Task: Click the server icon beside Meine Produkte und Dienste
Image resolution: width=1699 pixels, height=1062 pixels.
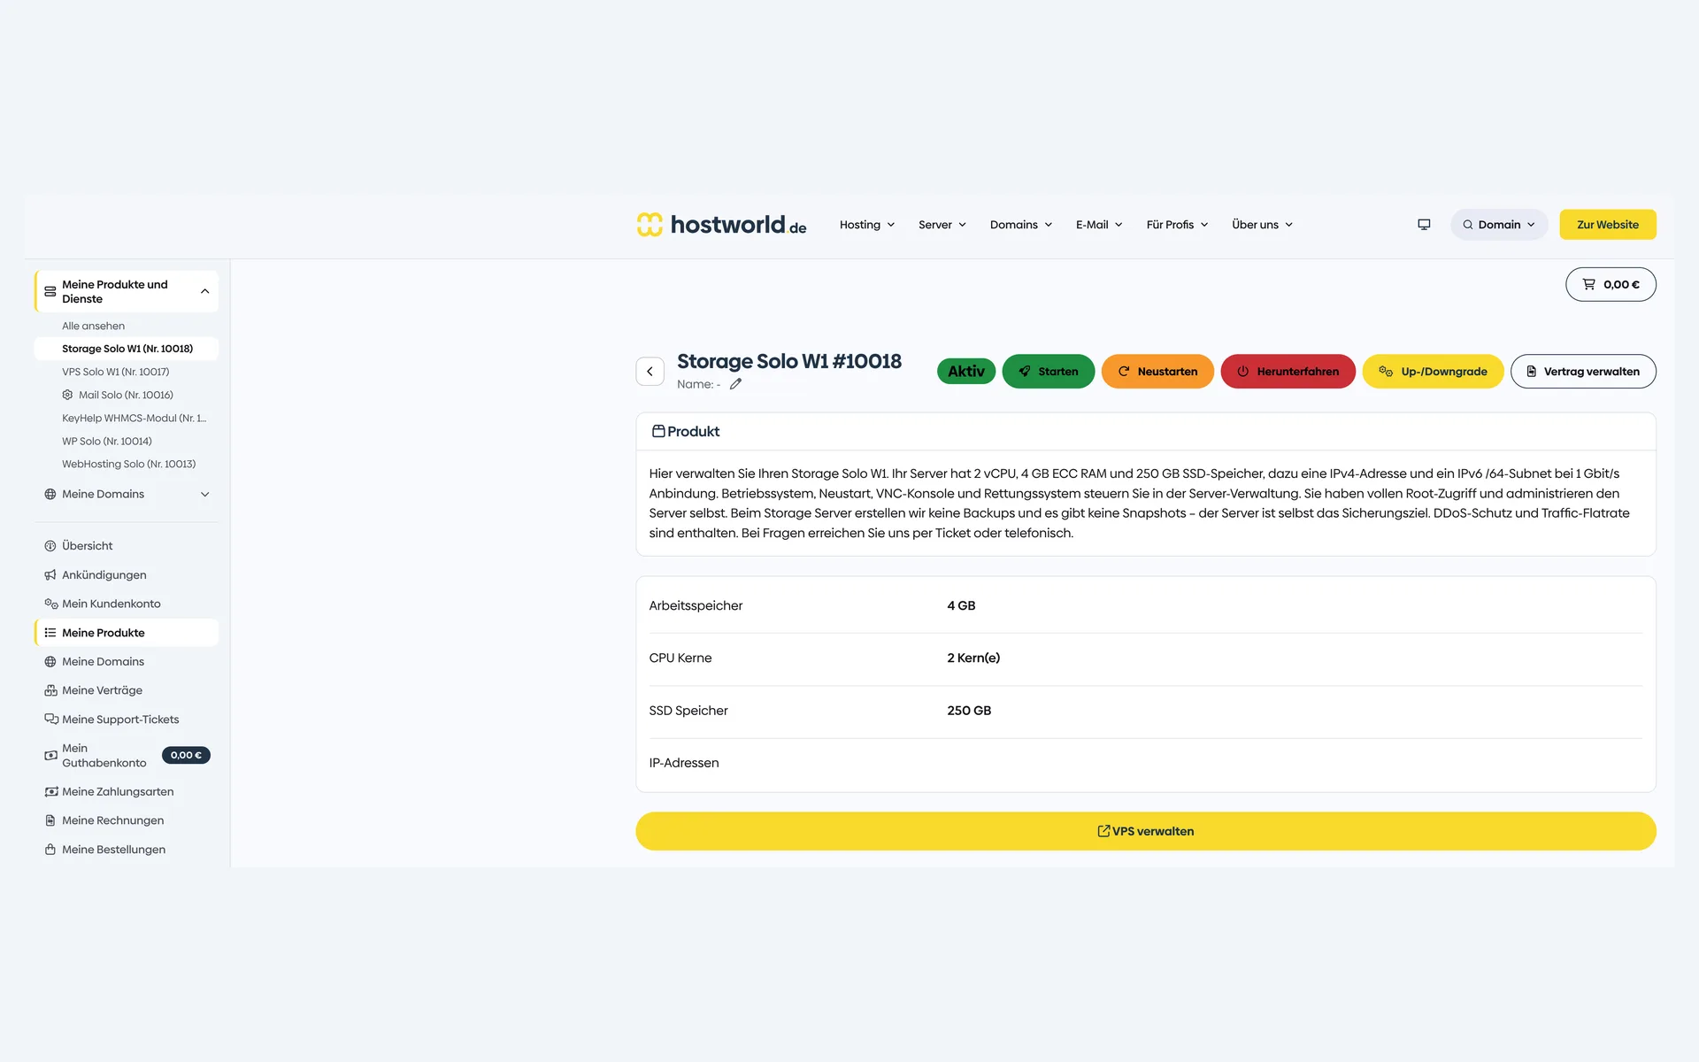Action: click(x=50, y=291)
